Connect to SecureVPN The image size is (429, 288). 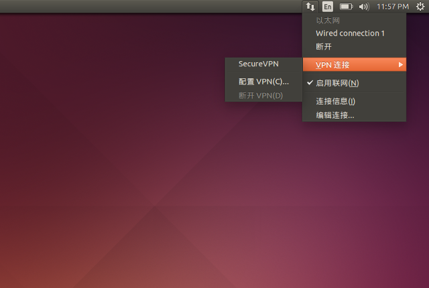(x=263, y=64)
